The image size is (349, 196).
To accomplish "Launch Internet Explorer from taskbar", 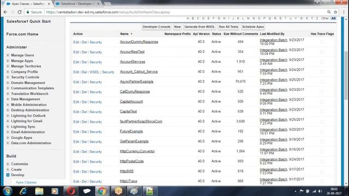I will coord(23,191).
